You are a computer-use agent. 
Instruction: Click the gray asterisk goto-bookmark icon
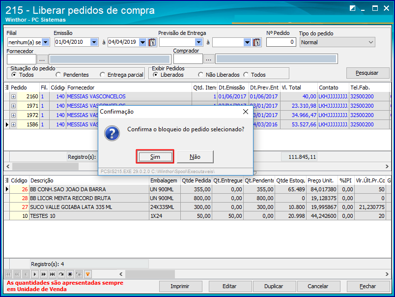79,274
